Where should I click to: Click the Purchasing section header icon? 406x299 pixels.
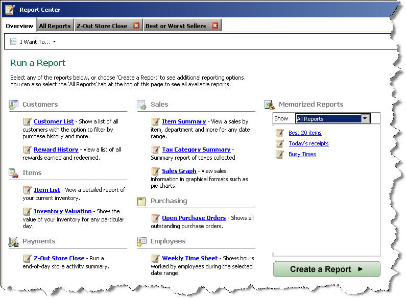point(142,202)
